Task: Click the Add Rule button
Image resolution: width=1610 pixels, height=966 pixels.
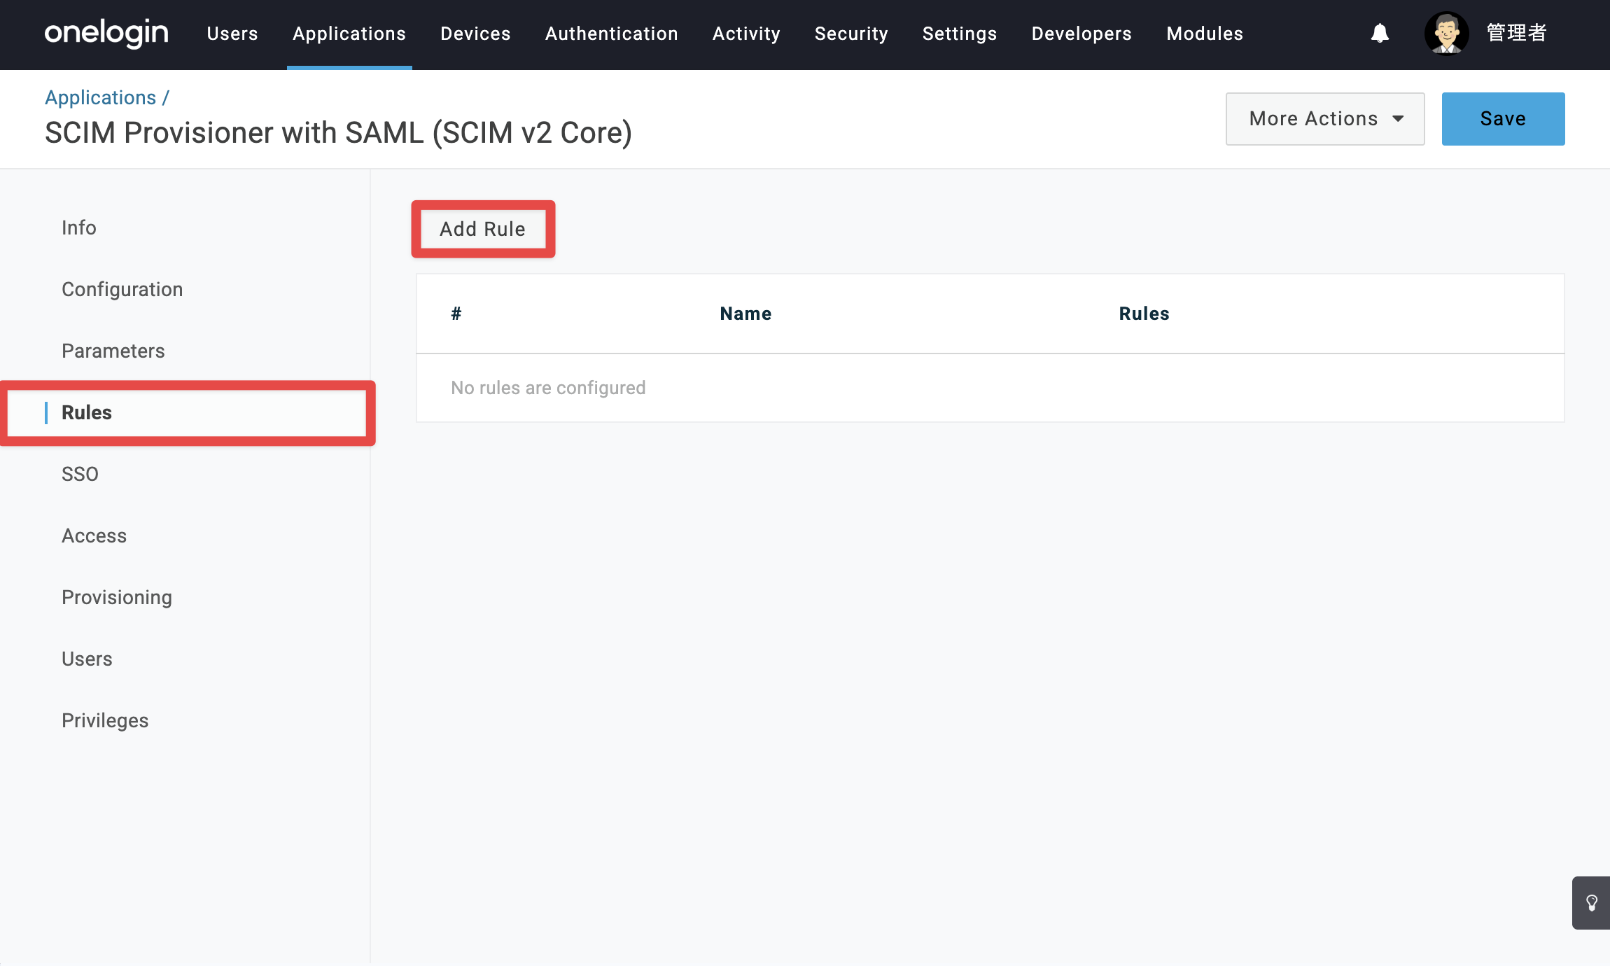Action: tap(483, 229)
